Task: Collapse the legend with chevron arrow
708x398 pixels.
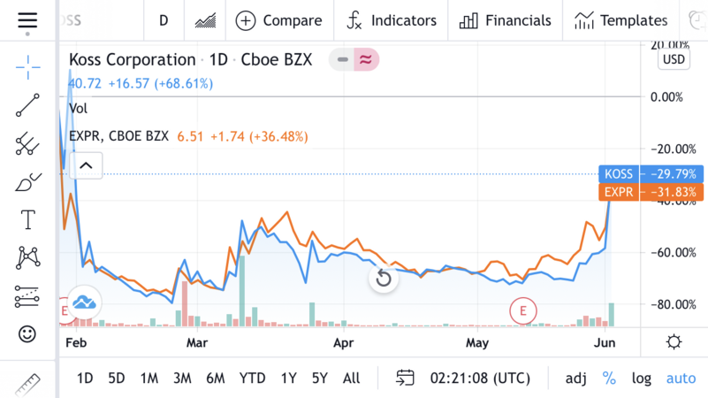Action: pyautogui.click(x=86, y=165)
